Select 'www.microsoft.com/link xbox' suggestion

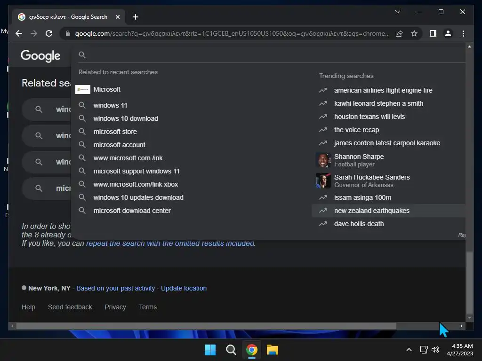[x=191, y=184]
